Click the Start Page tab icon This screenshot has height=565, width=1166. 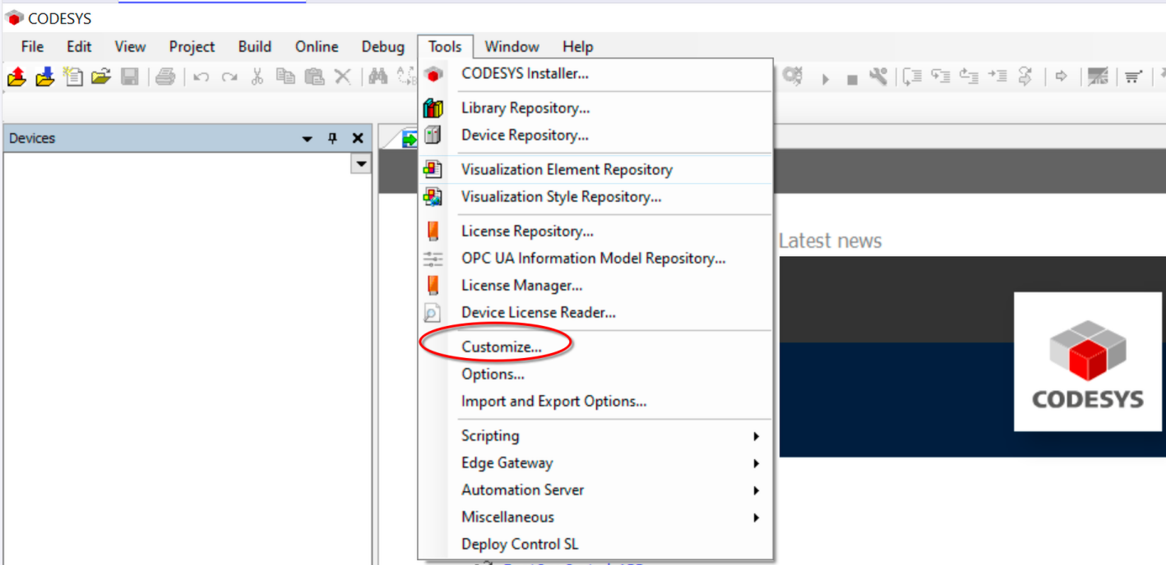(409, 140)
